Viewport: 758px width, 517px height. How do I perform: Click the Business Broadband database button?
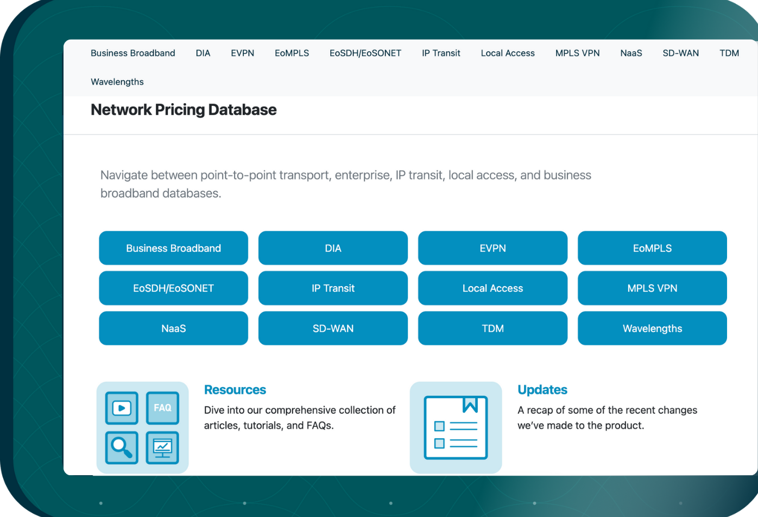pos(173,248)
